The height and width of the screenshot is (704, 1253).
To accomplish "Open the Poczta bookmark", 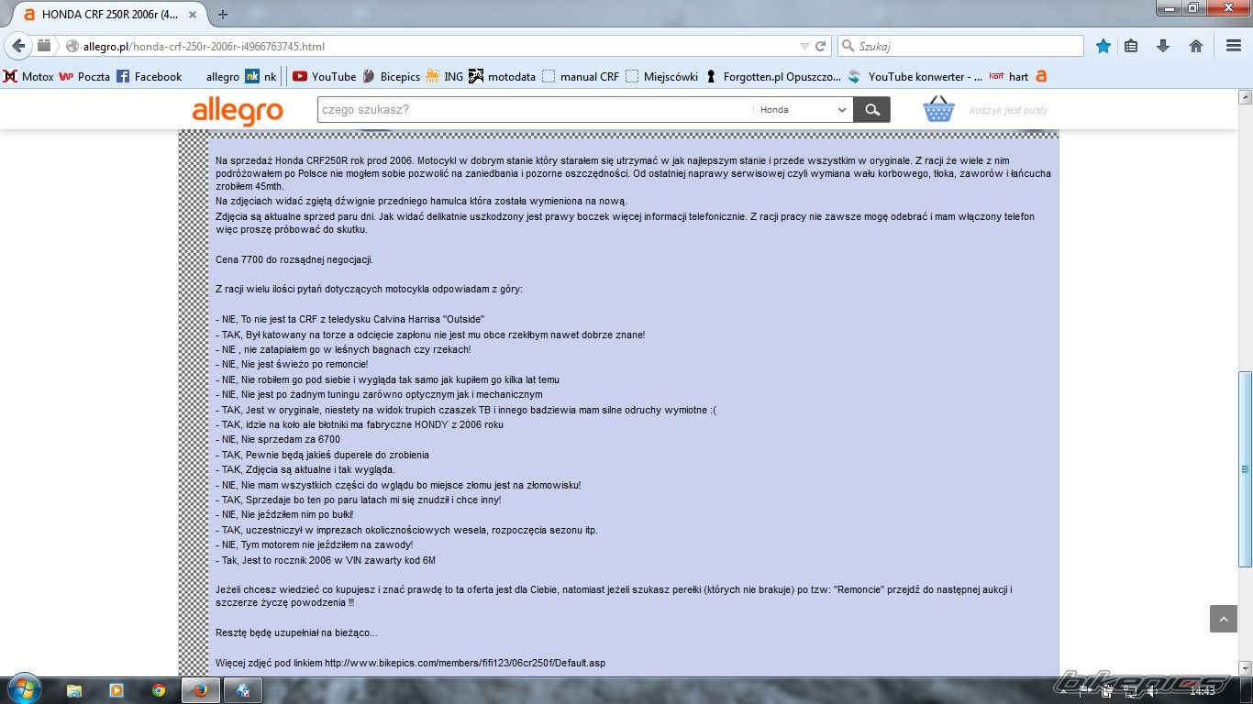I will pyautogui.click(x=84, y=77).
